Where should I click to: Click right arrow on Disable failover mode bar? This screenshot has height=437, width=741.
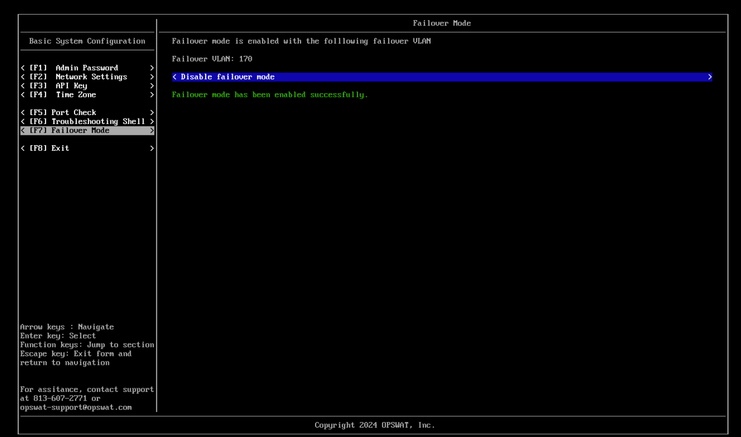coord(709,77)
